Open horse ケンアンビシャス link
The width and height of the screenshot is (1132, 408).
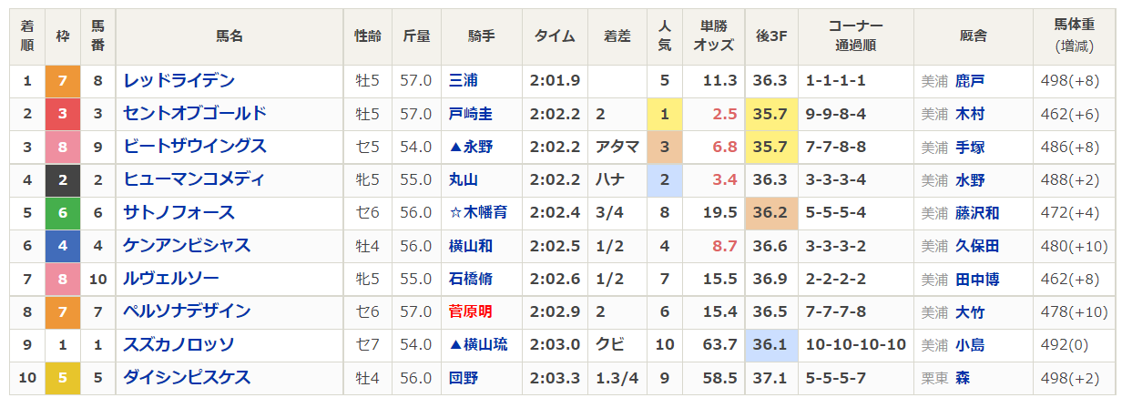pyautogui.click(x=187, y=246)
